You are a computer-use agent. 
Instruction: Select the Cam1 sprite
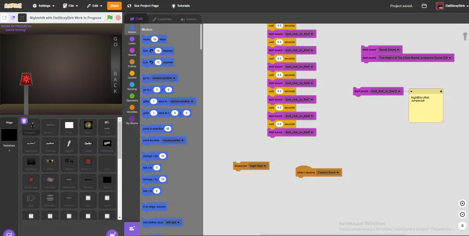point(88,200)
